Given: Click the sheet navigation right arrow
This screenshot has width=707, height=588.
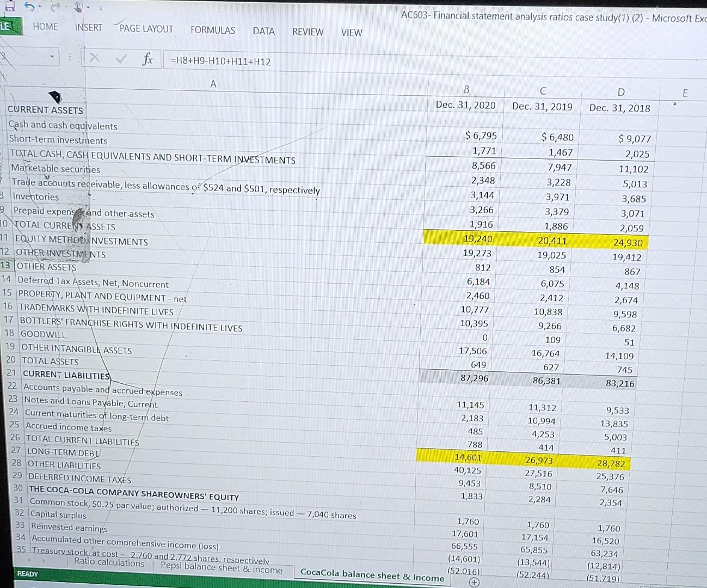Looking at the screenshot, I should 44,560.
